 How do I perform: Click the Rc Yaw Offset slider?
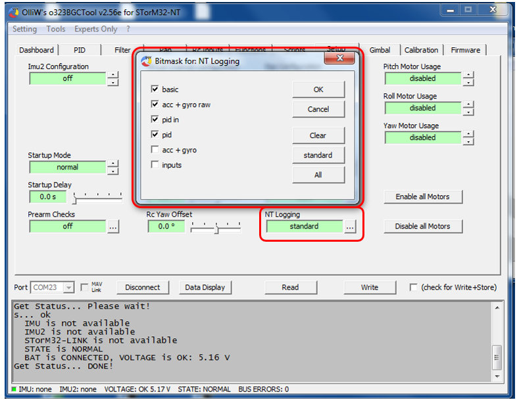tap(215, 227)
